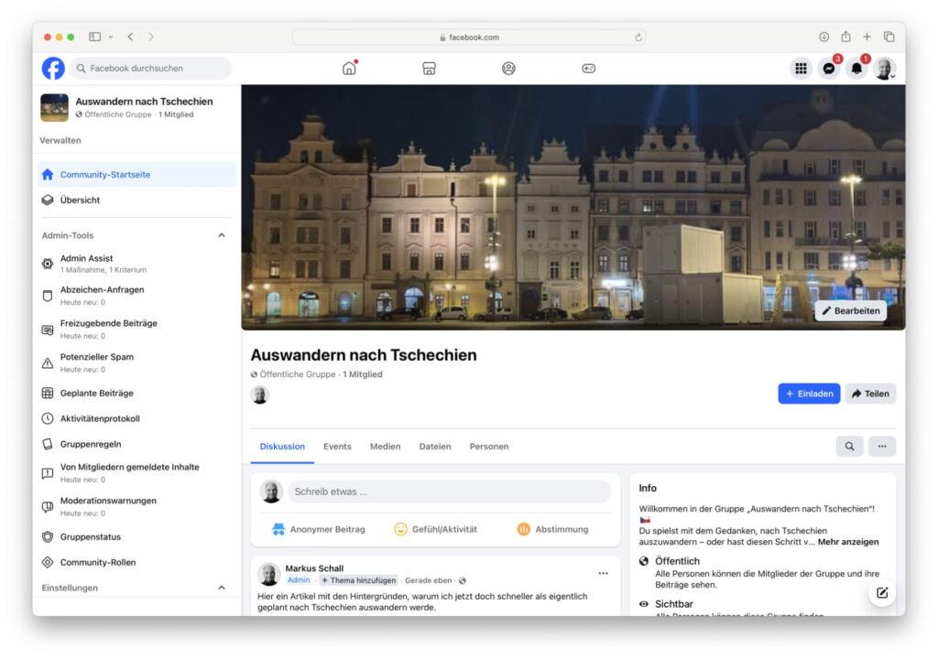Collapse the Admin-Tools section

click(221, 235)
